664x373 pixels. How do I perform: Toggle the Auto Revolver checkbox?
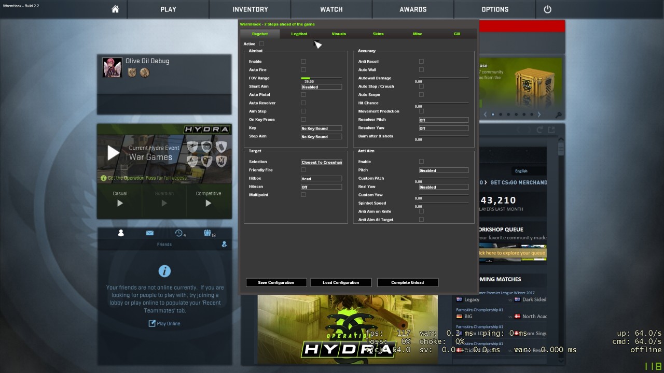(x=303, y=103)
